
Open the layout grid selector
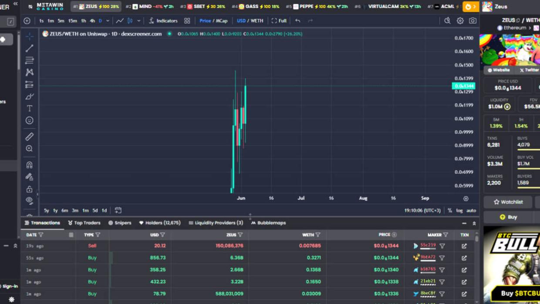pyautogui.click(x=187, y=20)
